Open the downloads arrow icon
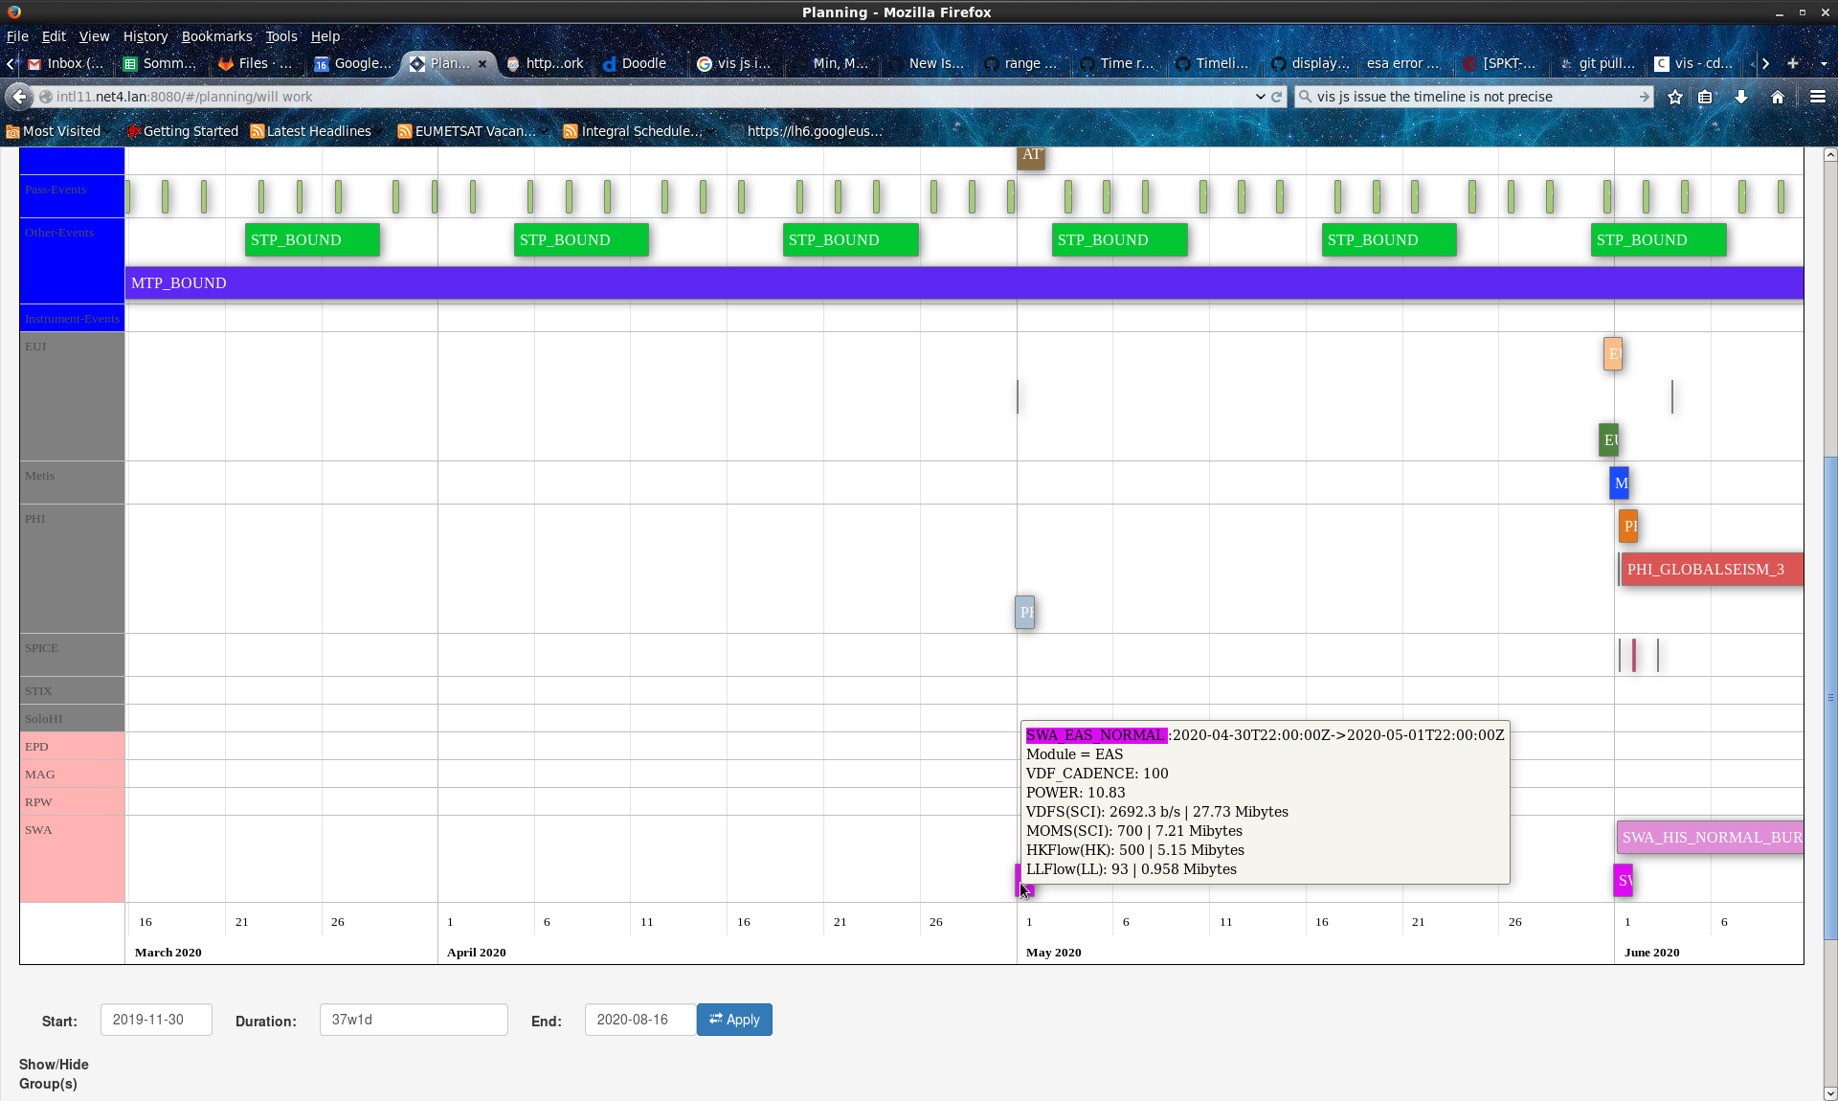 [1741, 97]
